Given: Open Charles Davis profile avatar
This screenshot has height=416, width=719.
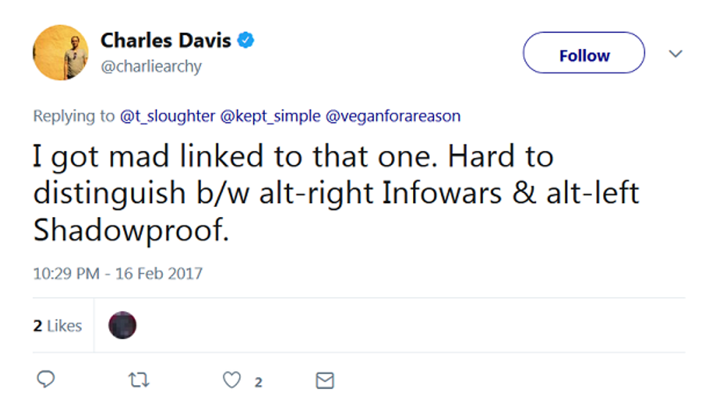Looking at the screenshot, I should point(60,53).
